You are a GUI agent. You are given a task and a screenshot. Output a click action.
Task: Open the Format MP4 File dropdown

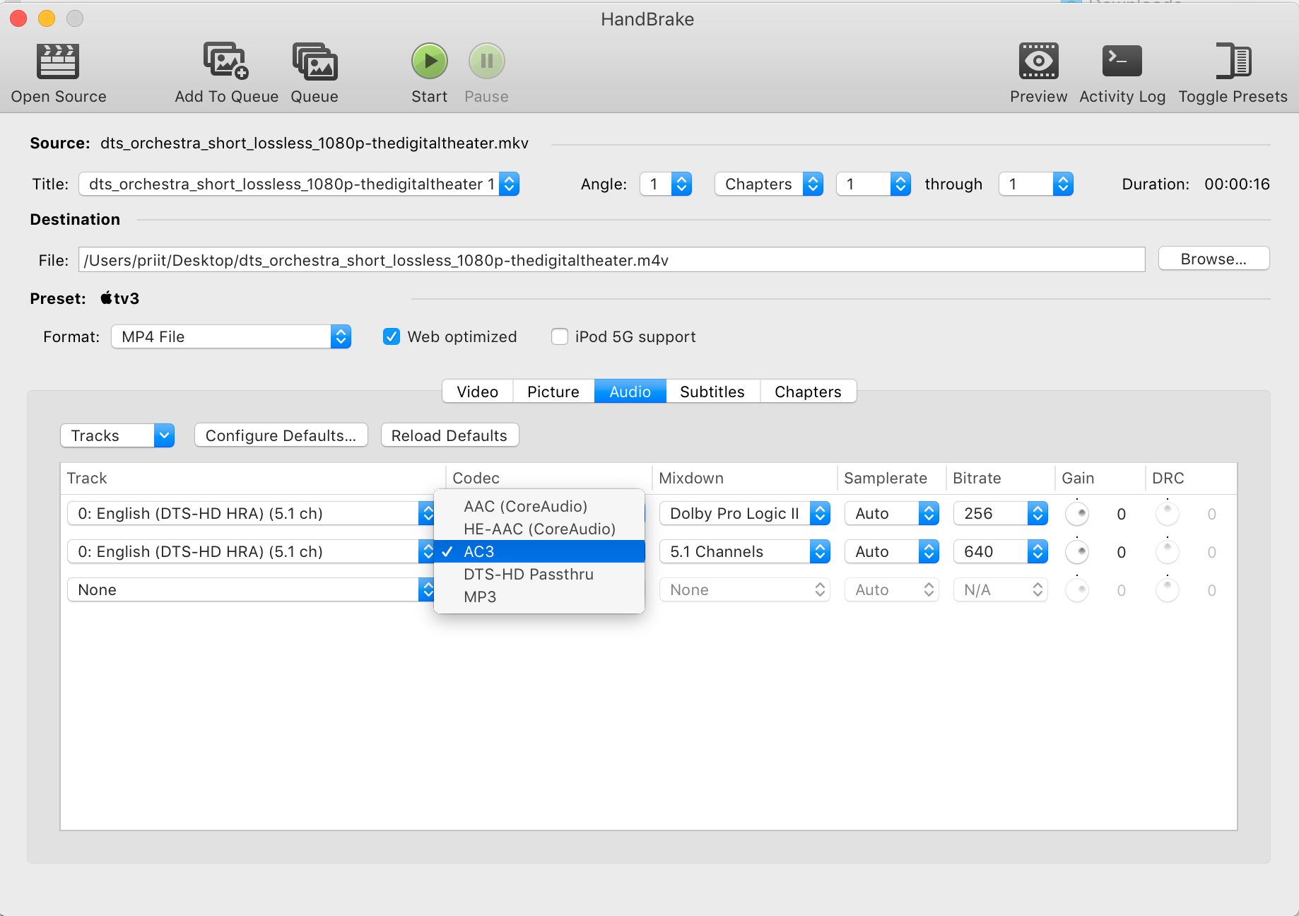(x=231, y=337)
